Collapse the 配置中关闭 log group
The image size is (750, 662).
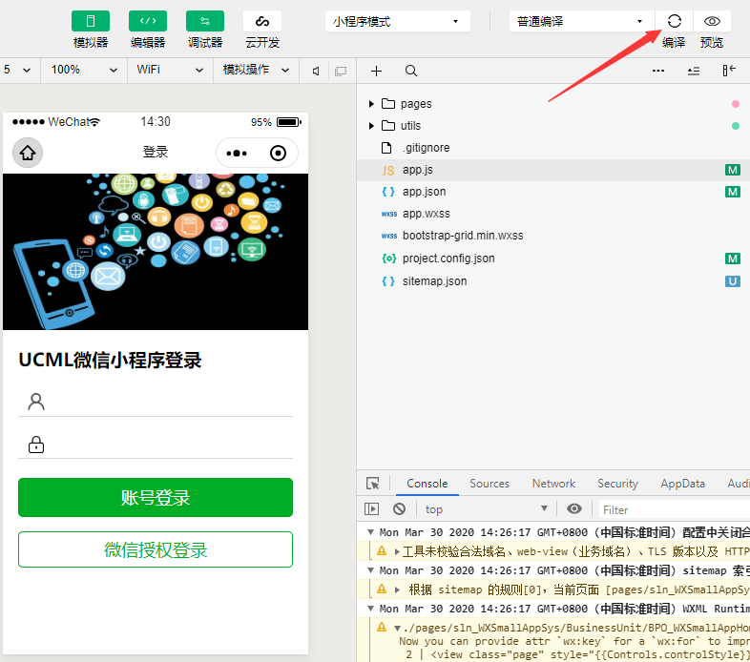(x=370, y=532)
